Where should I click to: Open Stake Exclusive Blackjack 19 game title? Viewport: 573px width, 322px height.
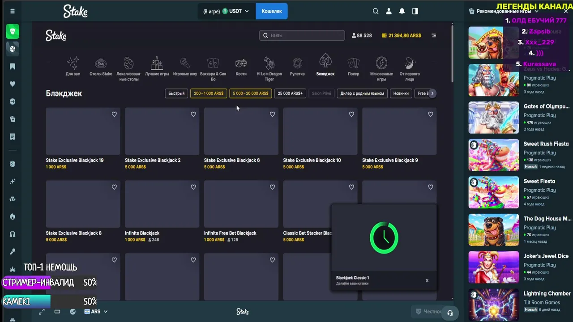[x=75, y=160]
